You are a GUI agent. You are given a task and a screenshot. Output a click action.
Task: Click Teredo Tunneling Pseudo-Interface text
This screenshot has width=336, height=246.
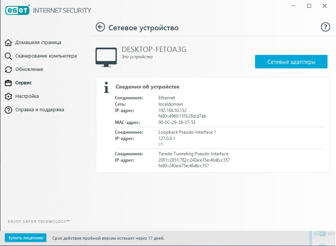(x=193, y=154)
